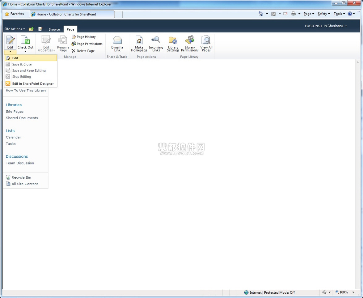Click the Check Out ribbon icon
The height and width of the screenshot is (298, 363).
(25, 40)
